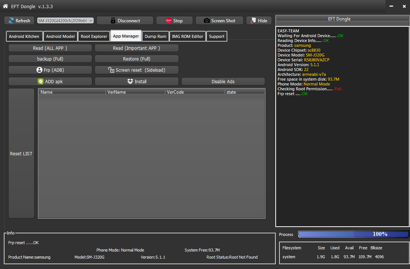Close the EFT Dongle window

(404, 6)
